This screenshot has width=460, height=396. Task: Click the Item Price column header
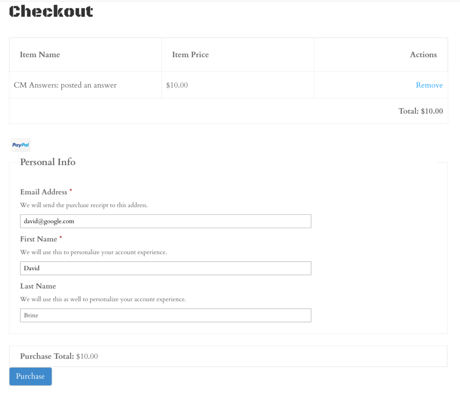tap(190, 55)
